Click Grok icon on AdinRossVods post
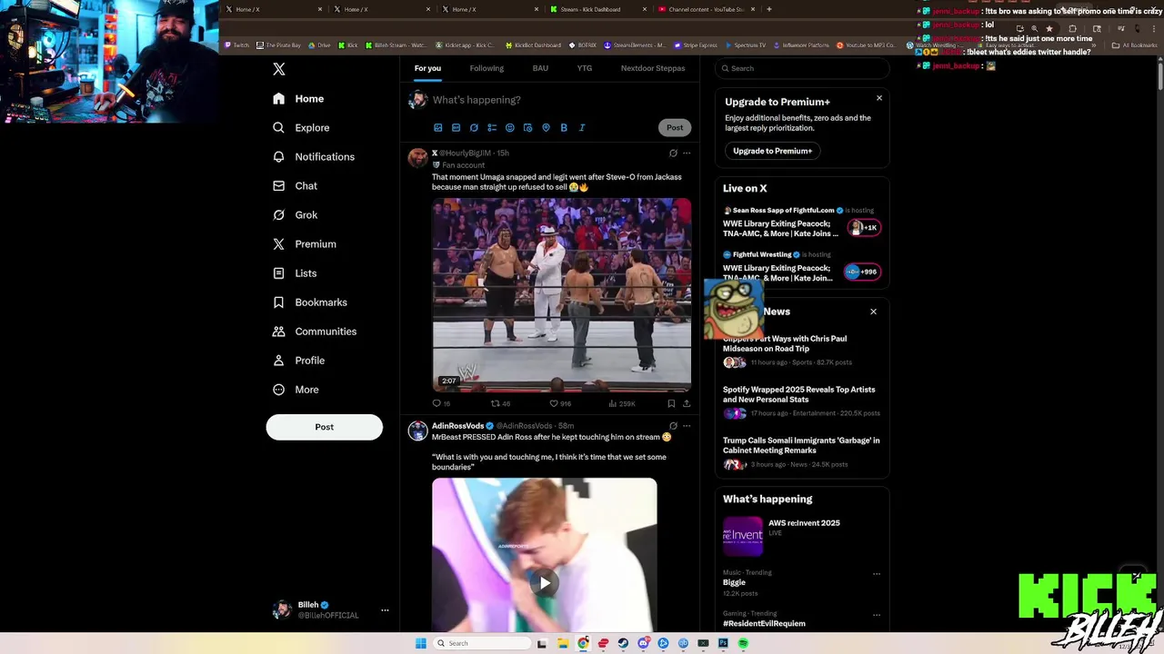 tap(673, 425)
